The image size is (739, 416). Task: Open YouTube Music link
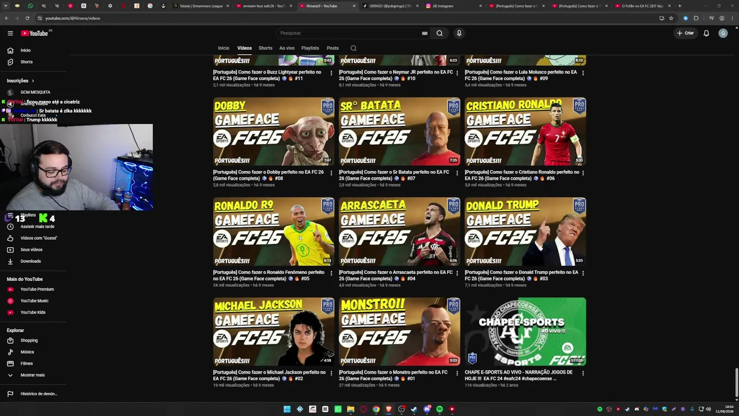coord(35,300)
